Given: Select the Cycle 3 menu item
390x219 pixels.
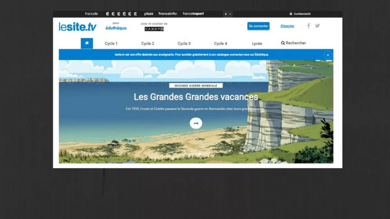Looking at the screenshot, I should 184,43.
